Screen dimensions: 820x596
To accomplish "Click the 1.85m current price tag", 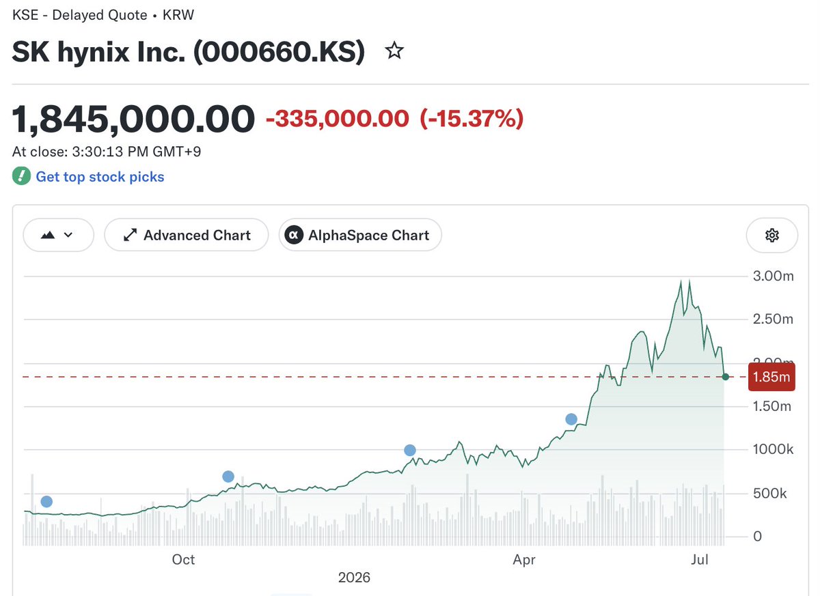I will 771,377.
